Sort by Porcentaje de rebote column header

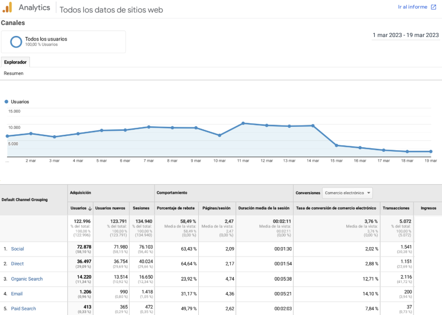coord(175,208)
